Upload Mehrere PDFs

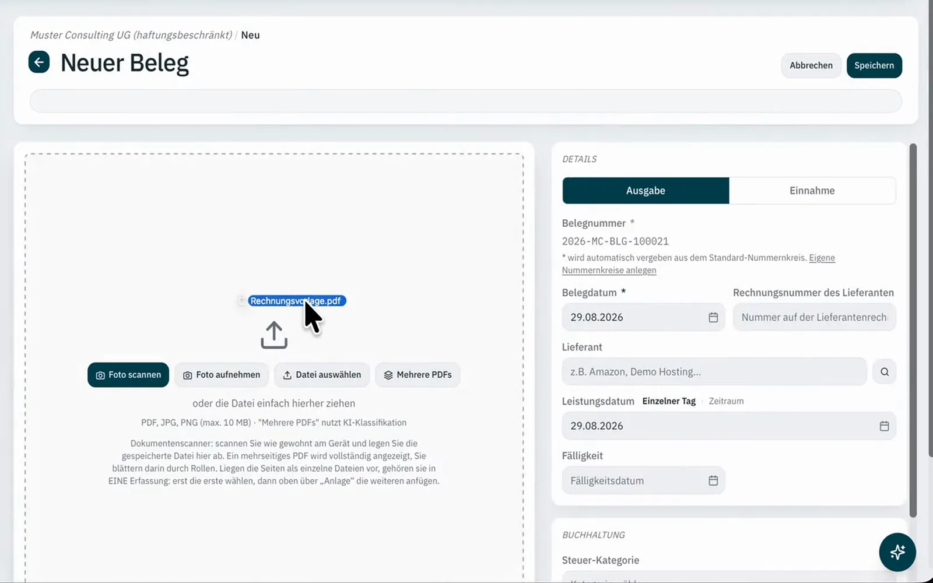[418, 375]
